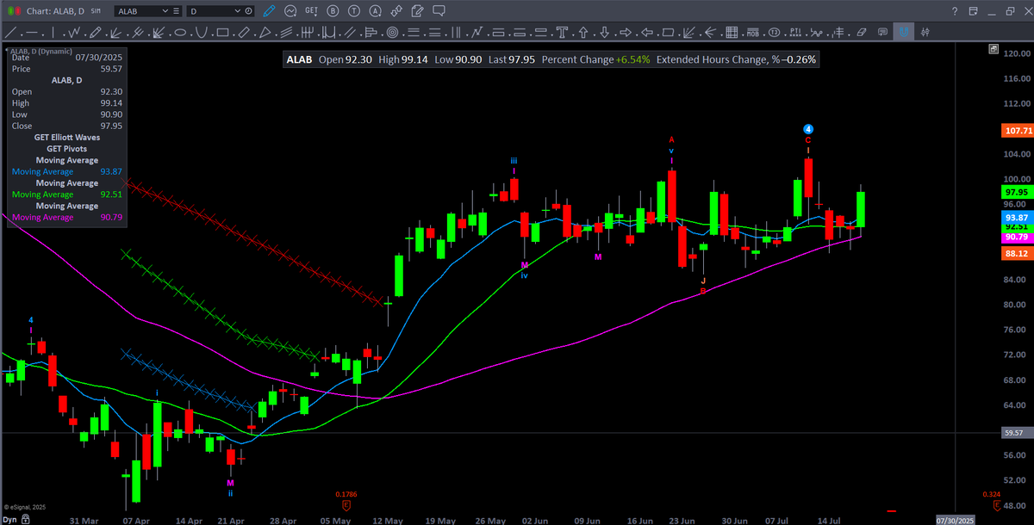Click the magenta Moving Average 90.79 row
Image resolution: width=1034 pixels, height=525 pixels.
coord(67,217)
